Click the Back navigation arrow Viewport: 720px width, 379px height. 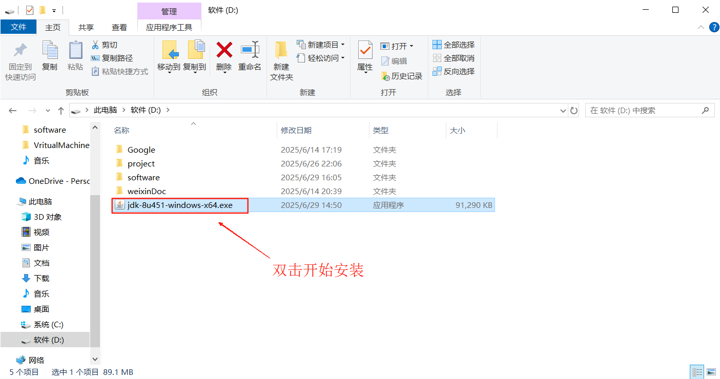pyautogui.click(x=13, y=111)
